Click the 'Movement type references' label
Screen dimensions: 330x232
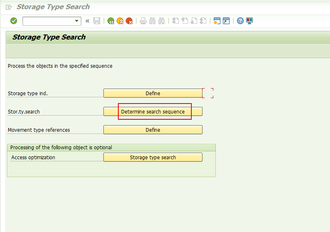point(39,130)
